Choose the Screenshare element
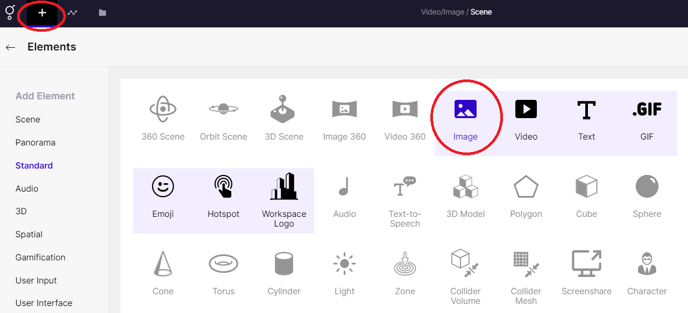 pos(586,264)
